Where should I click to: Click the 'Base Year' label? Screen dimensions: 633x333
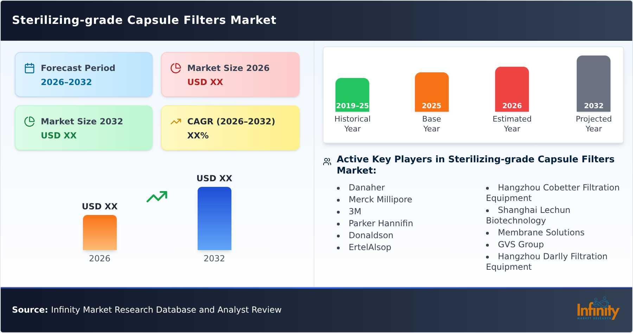click(432, 124)
